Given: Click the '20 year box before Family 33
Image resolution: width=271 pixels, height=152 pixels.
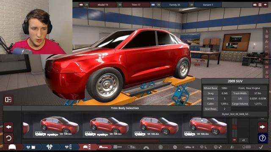Looking at the screenshot, I should 158,5.
